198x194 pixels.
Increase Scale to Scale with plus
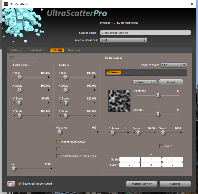[x=95, y=77]
